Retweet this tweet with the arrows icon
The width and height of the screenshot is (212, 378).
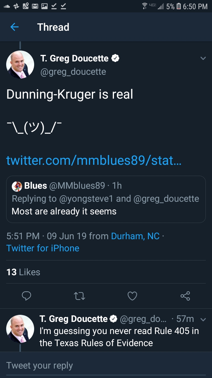pyautogui.click(x=79, y=296)
